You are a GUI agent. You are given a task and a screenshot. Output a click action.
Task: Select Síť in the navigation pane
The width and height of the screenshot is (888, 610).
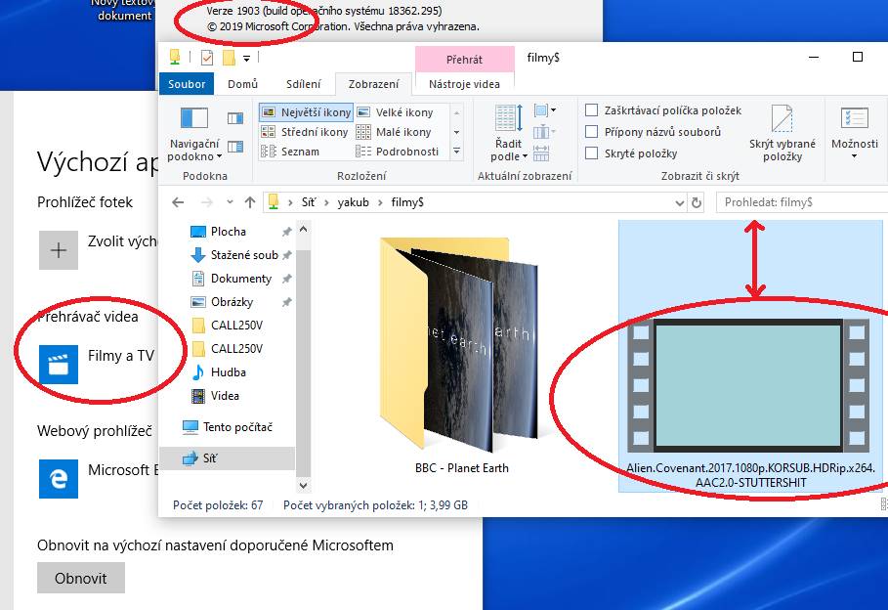coord(227,458)
